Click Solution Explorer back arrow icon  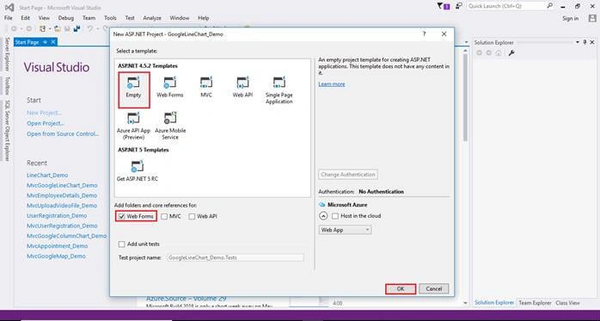pyautogui.click(x=479, y=52)
